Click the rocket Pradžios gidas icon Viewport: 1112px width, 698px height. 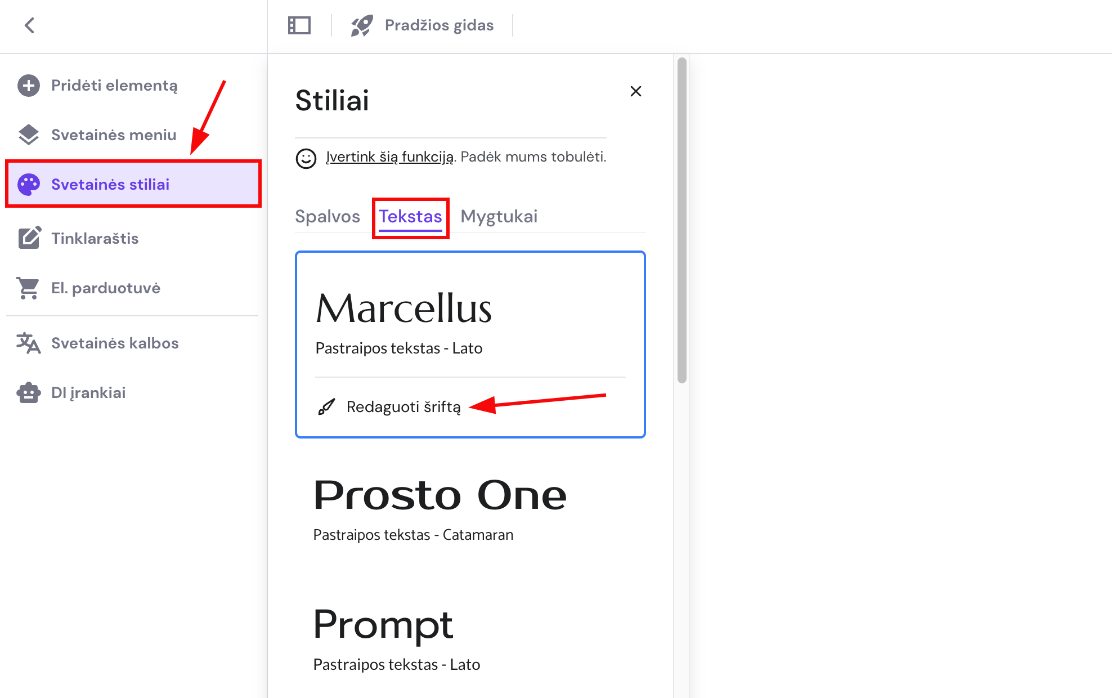click(x=362, y=25)
